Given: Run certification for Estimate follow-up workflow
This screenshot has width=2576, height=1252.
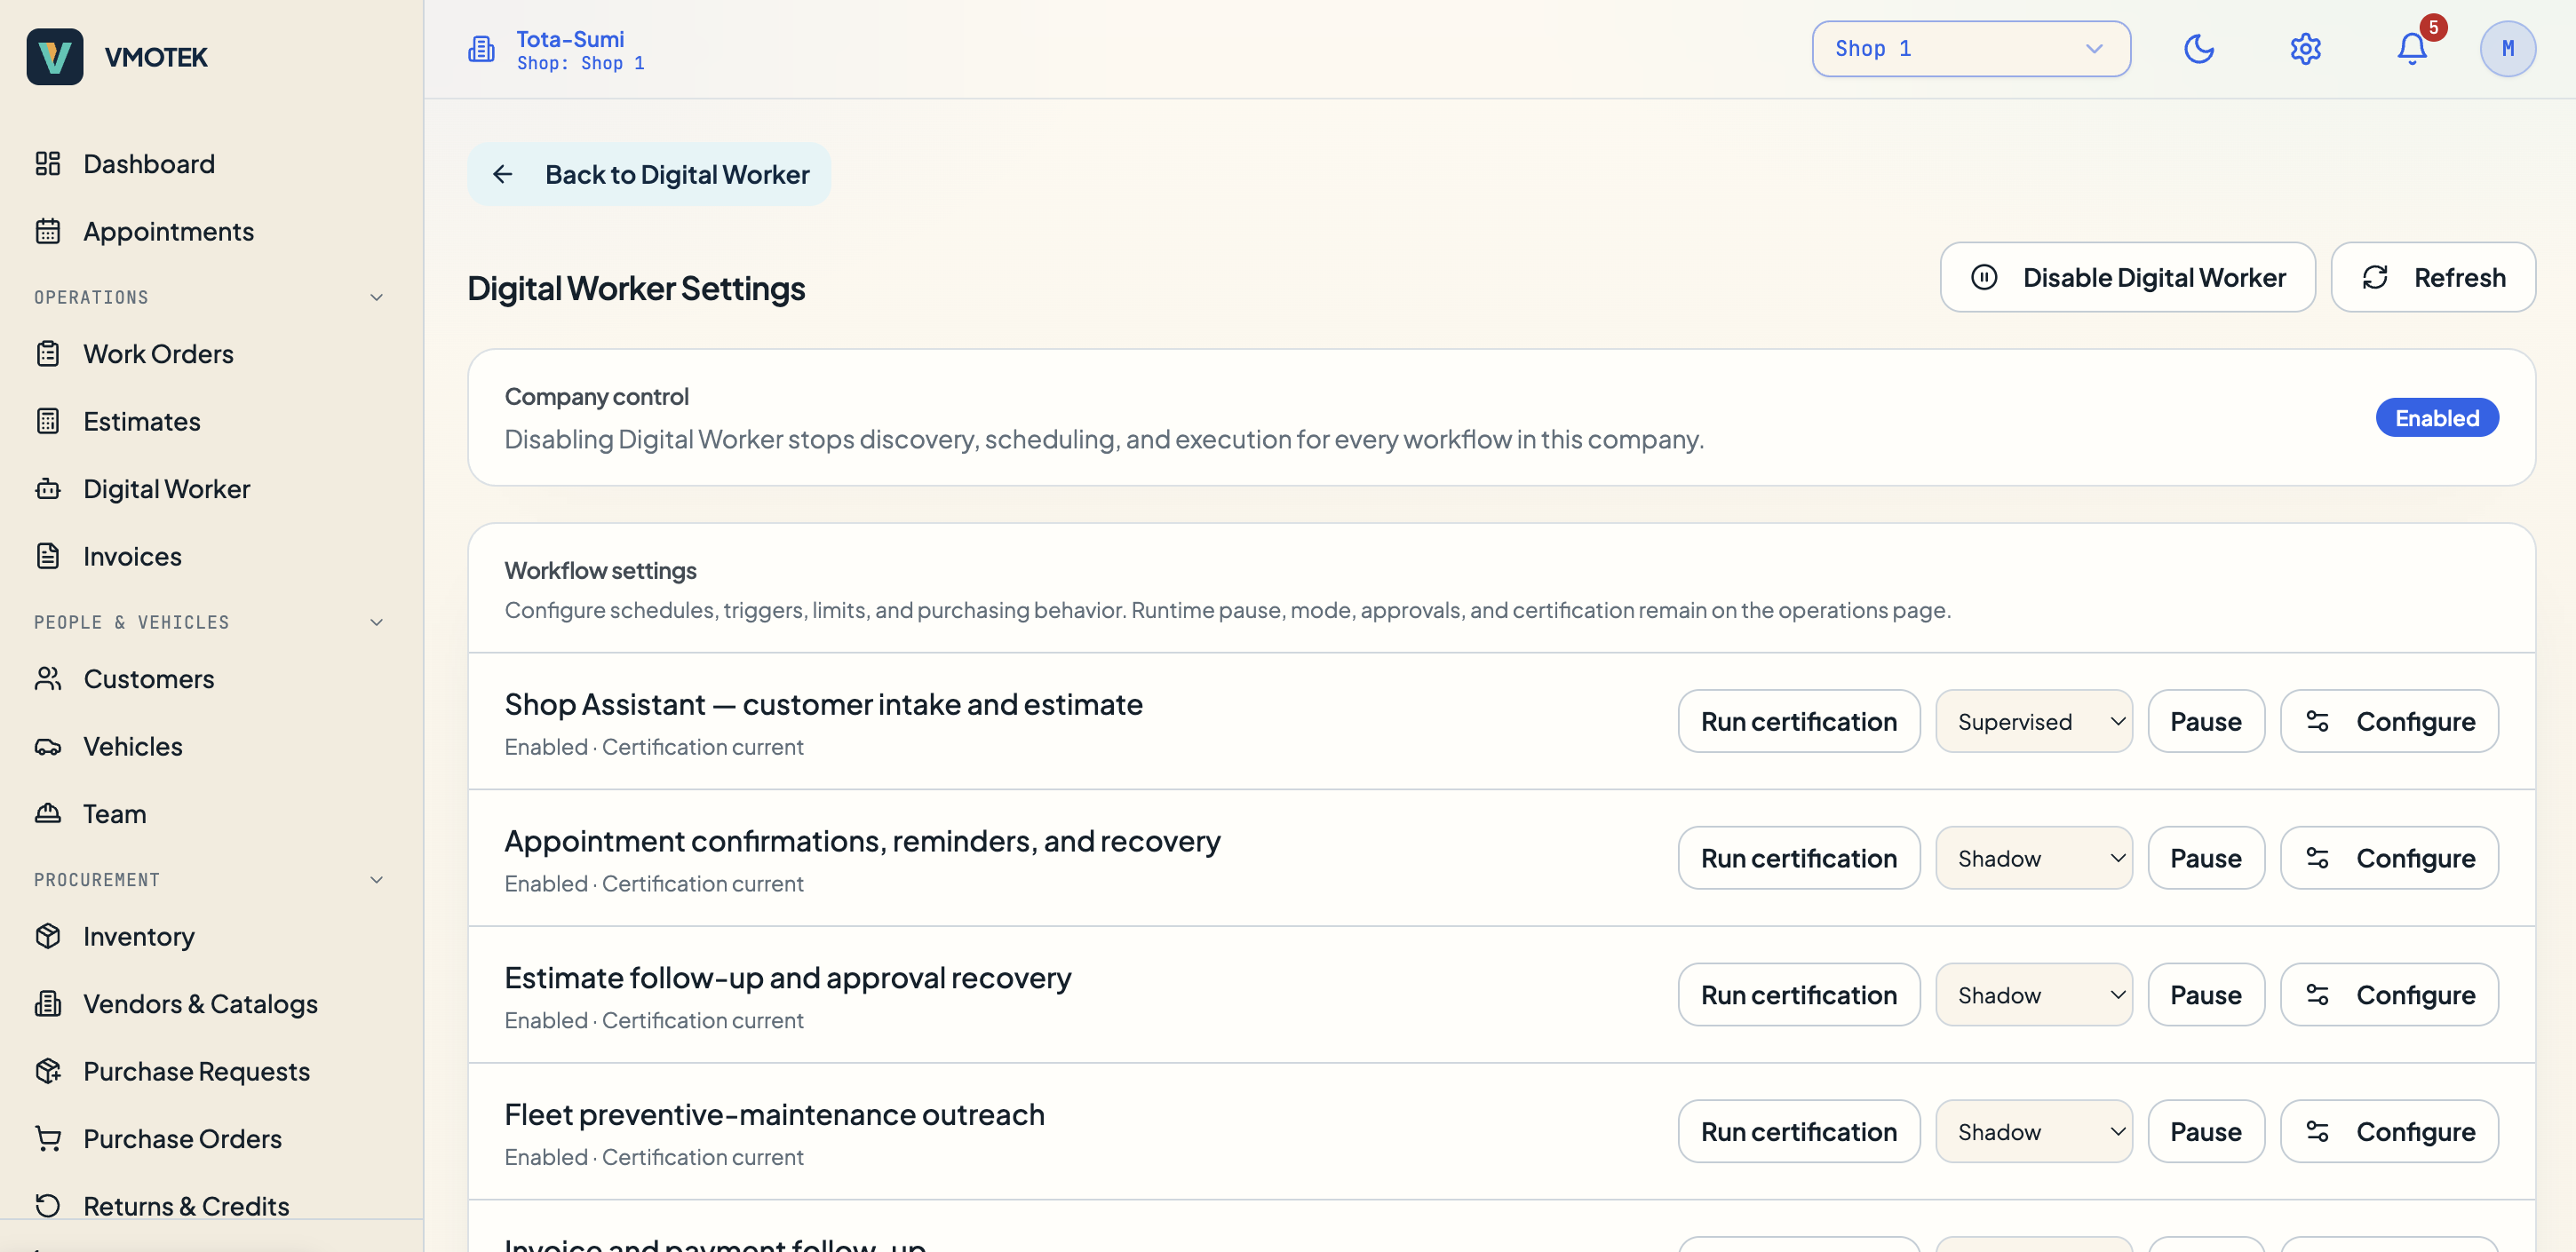Looking at the screenshot, I should 1799,995.
